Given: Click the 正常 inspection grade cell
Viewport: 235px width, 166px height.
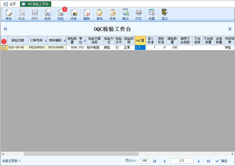Looking at the screenshot, I should pyautogui.click(x=129, y=48).
